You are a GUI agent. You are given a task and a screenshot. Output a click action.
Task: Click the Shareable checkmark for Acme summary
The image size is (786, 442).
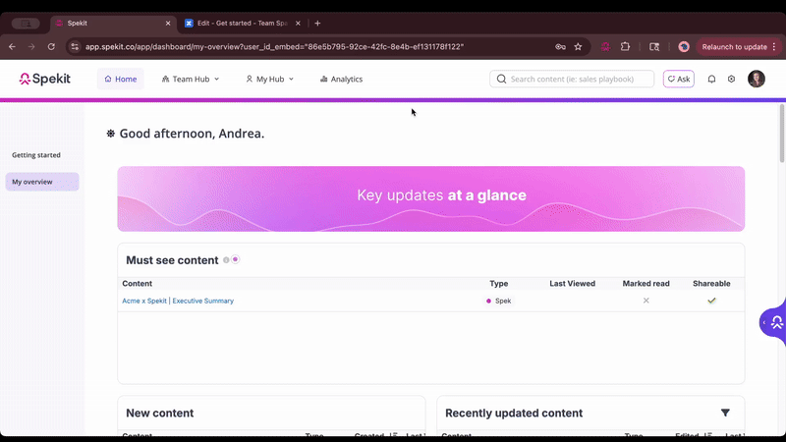click(711, 301)
